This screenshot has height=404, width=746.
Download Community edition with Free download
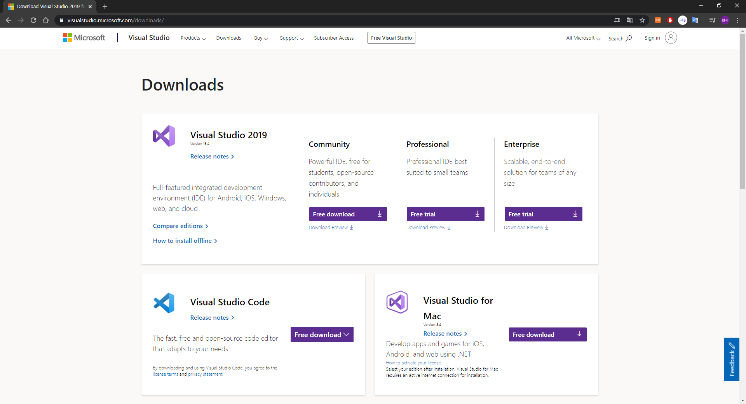(x=348, y=214)
